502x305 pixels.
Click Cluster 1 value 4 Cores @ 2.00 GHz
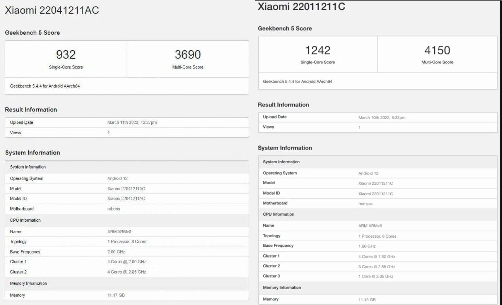tap(127, 262)
